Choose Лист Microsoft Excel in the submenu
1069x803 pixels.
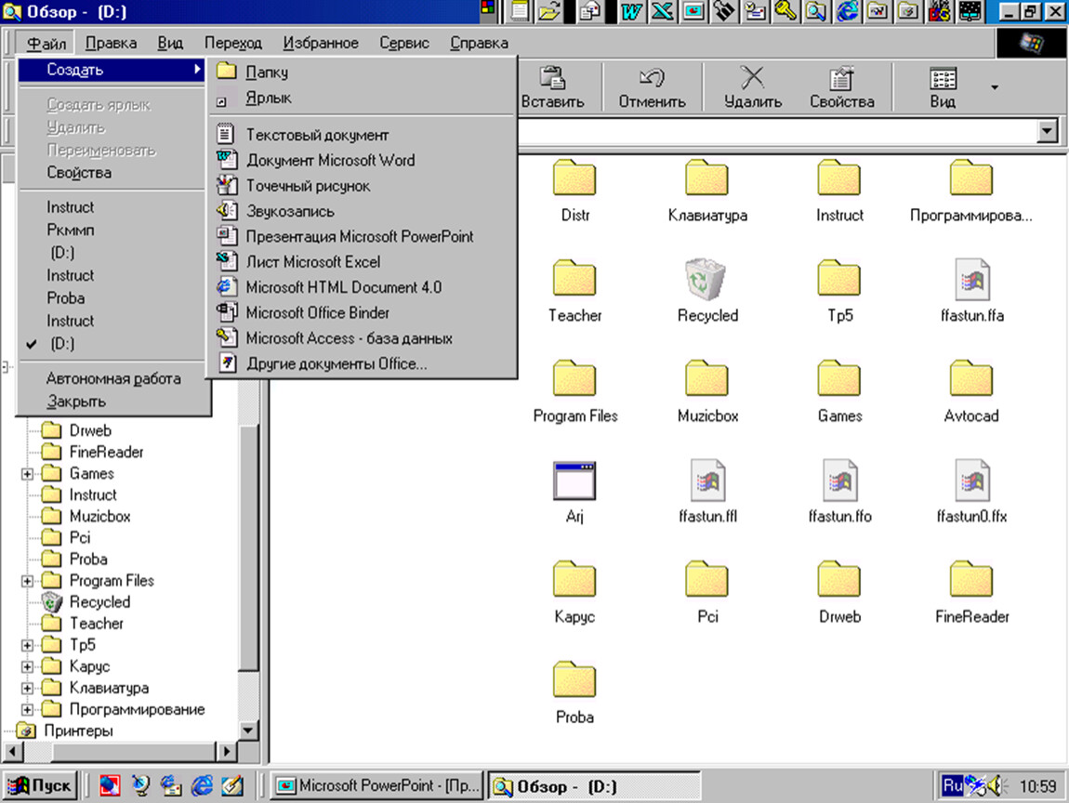point(363,262)
